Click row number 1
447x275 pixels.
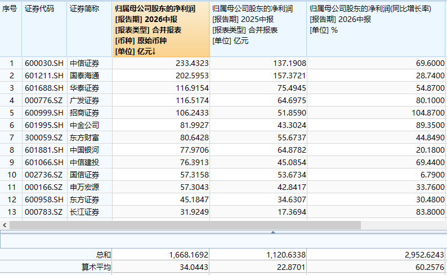point(12,63)
